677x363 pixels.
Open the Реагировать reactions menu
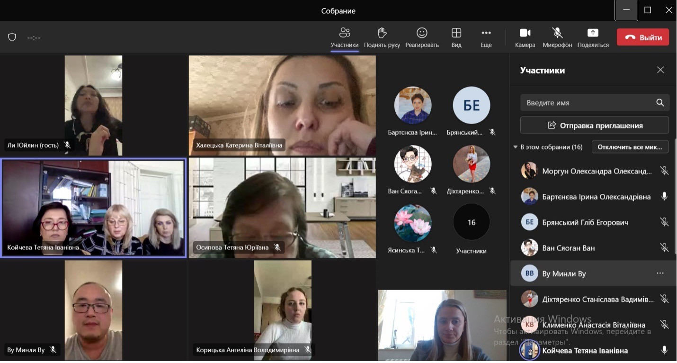pos(421,37)
